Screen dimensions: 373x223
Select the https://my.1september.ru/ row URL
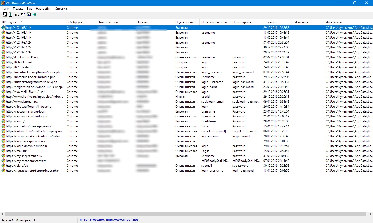point(24,156)
